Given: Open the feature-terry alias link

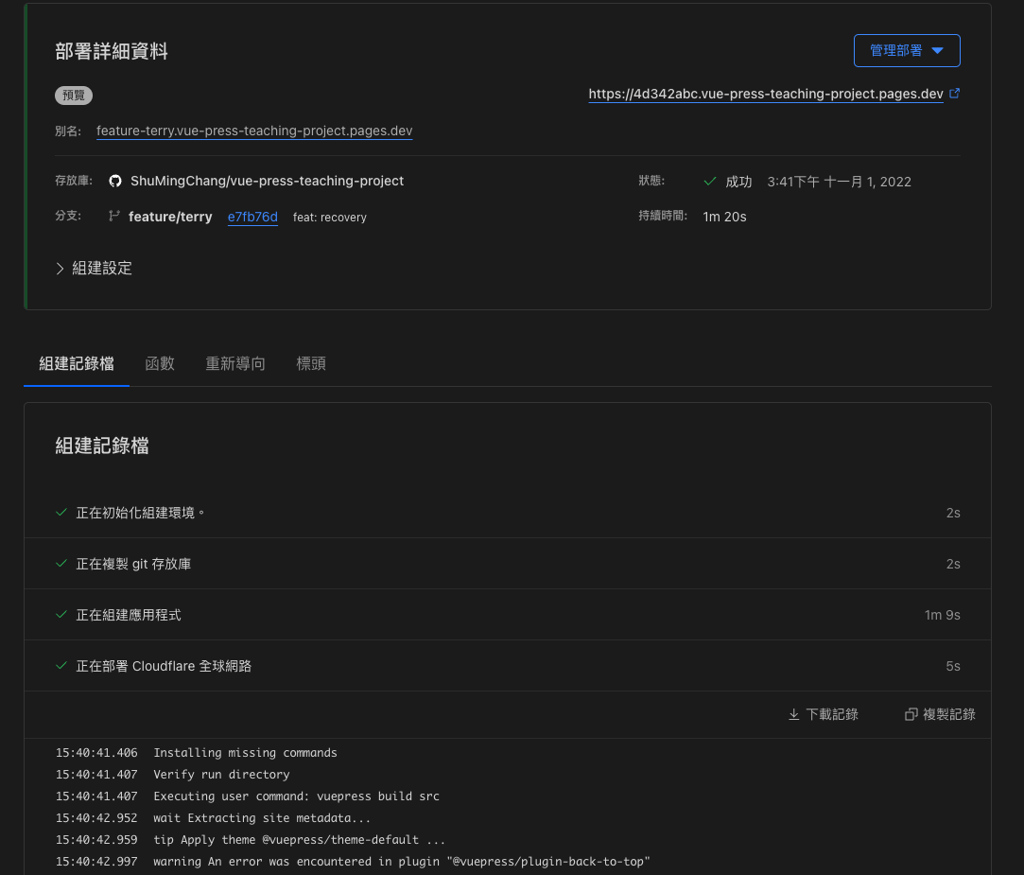Looking at the screenshot, I should (254, 131).
